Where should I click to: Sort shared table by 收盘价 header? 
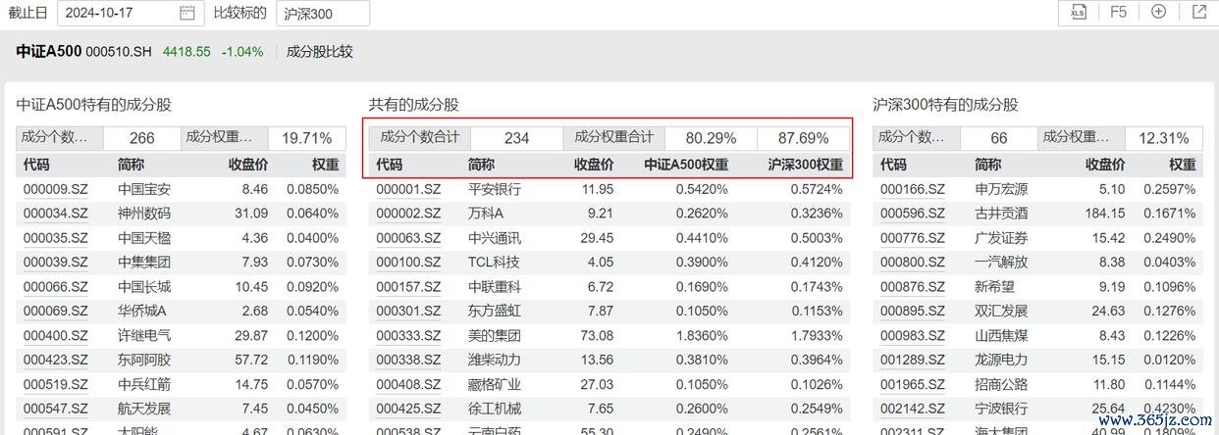pos(594,165)
